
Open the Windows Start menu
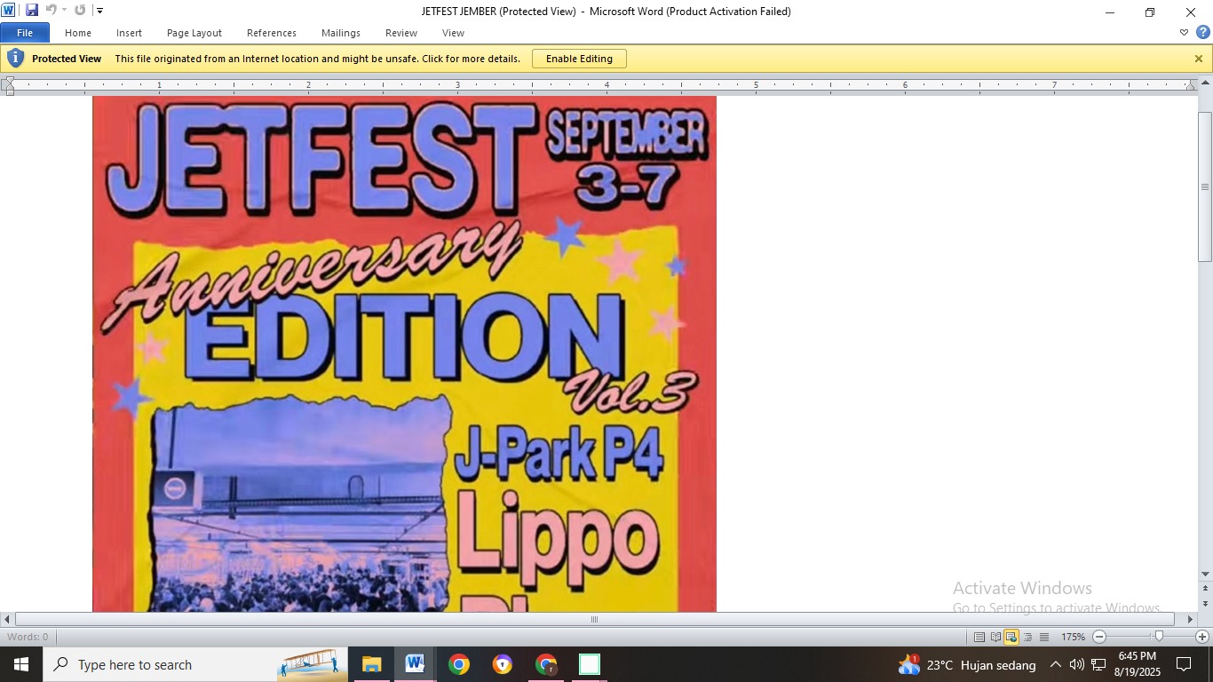(x=21, y=664)
